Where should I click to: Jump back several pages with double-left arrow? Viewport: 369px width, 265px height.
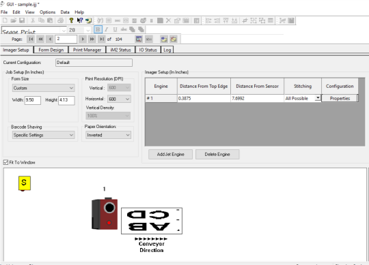point(40,39)
